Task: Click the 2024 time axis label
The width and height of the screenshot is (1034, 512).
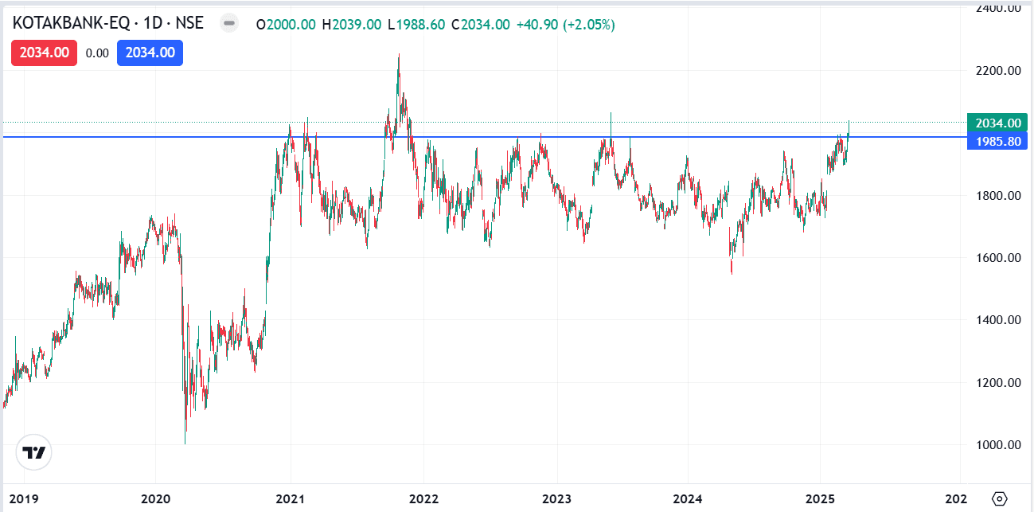Action: [x=688, y=498]
